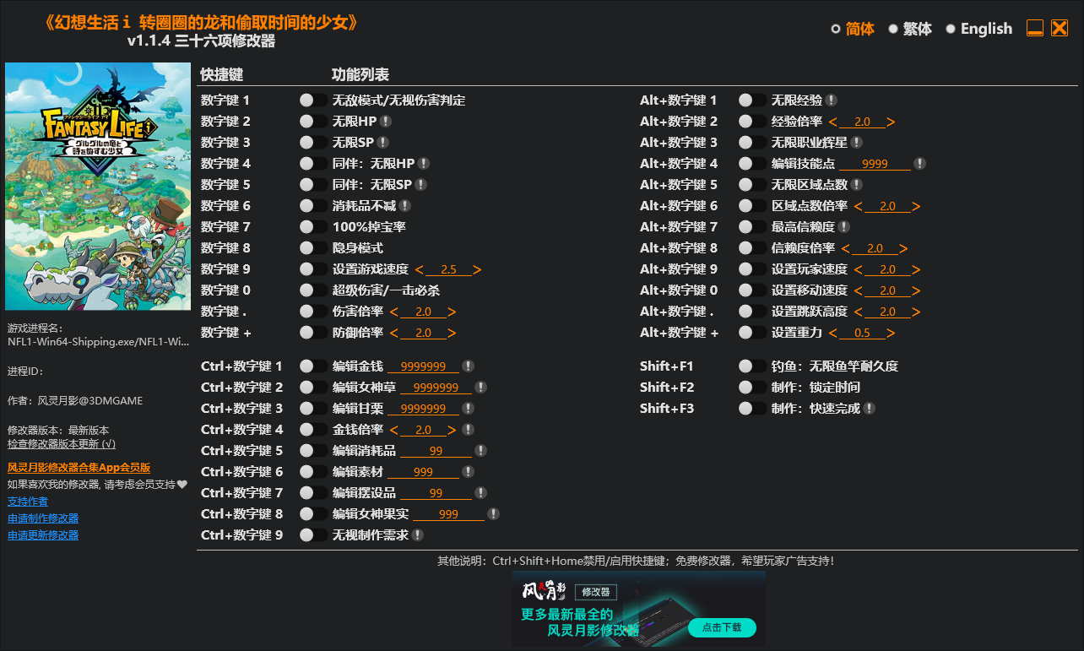1084x651 pixels.
Task: Click Fantasy Life game cover image
Action: [x=98, y=187]
